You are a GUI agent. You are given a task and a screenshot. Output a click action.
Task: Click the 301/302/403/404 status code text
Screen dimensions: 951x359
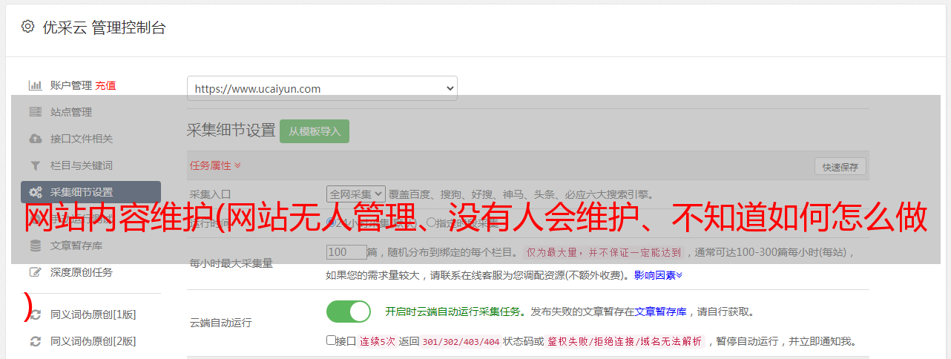click(x=461, y=341)
